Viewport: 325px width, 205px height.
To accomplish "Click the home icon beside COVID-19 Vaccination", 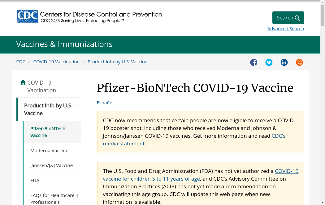I will tap(23, 82).
